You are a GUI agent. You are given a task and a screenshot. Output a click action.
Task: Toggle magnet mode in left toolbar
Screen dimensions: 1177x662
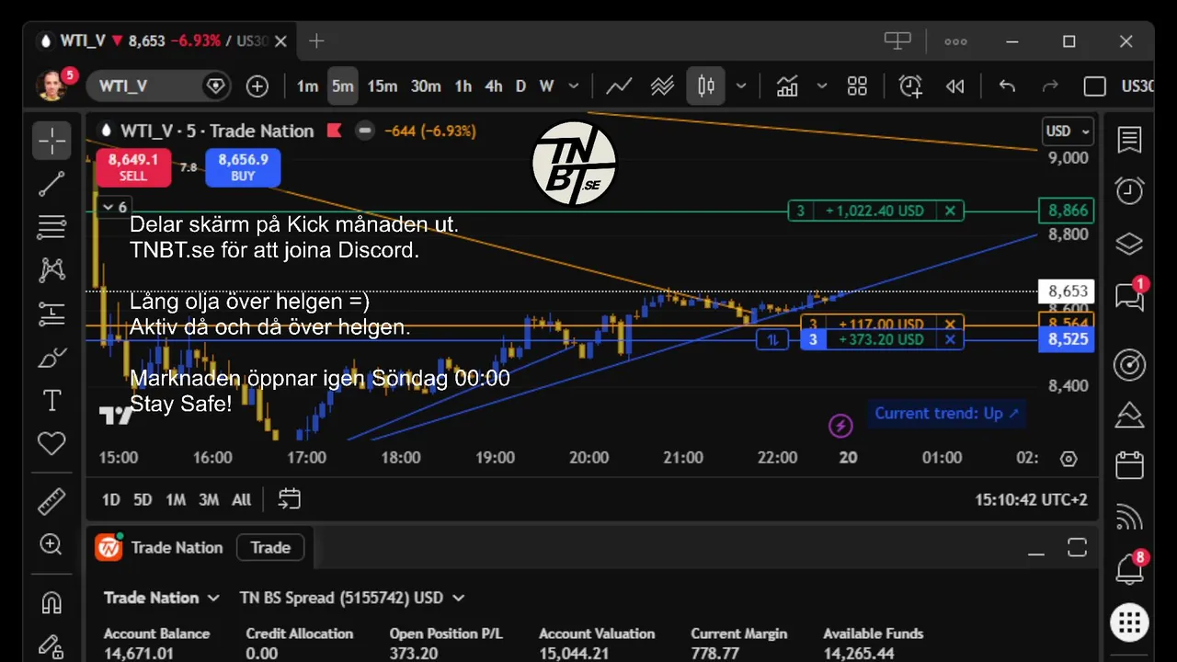[x=52, y=602]
